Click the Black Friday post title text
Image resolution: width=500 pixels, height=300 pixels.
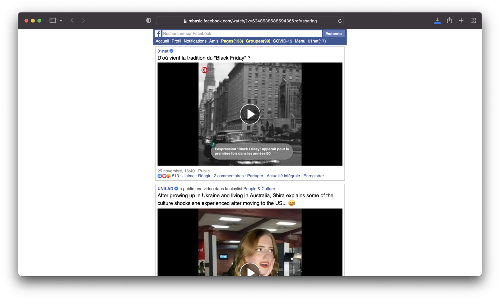(x=204, y=58)
